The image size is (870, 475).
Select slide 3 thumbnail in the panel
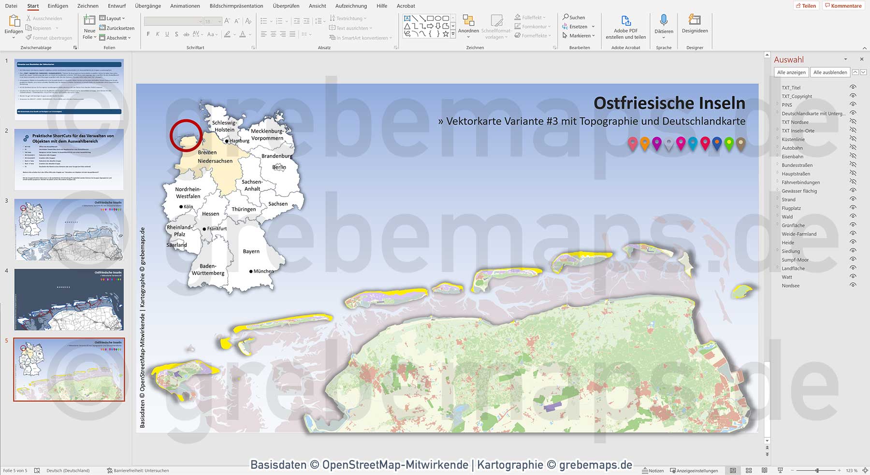pos(69,230)
